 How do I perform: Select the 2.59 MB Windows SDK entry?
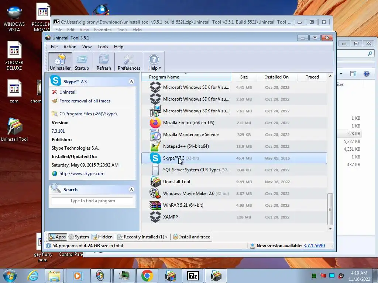tap(234, 99)
